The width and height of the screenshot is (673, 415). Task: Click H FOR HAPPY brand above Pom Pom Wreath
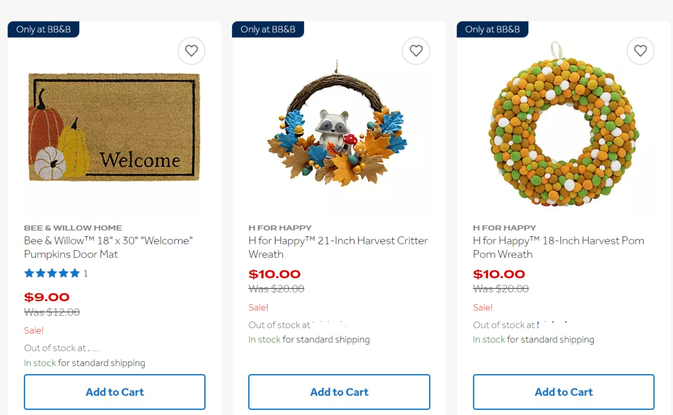pyautogui.click(x=505, y=228)
